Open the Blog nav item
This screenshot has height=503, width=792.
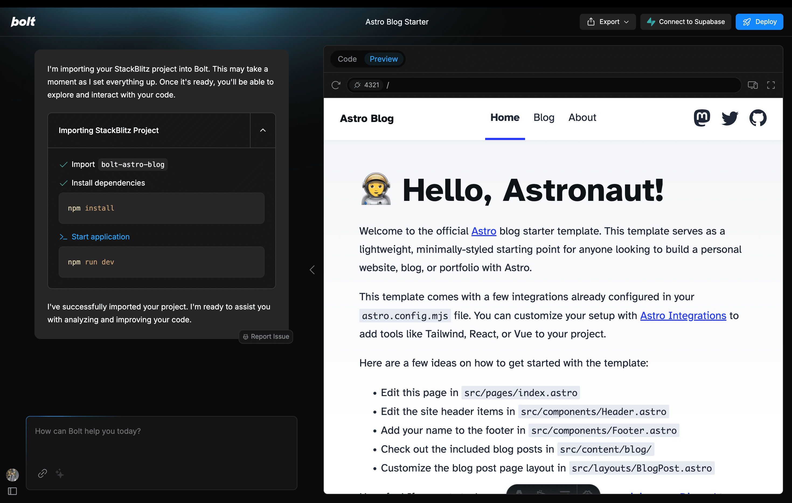point(544,118)
